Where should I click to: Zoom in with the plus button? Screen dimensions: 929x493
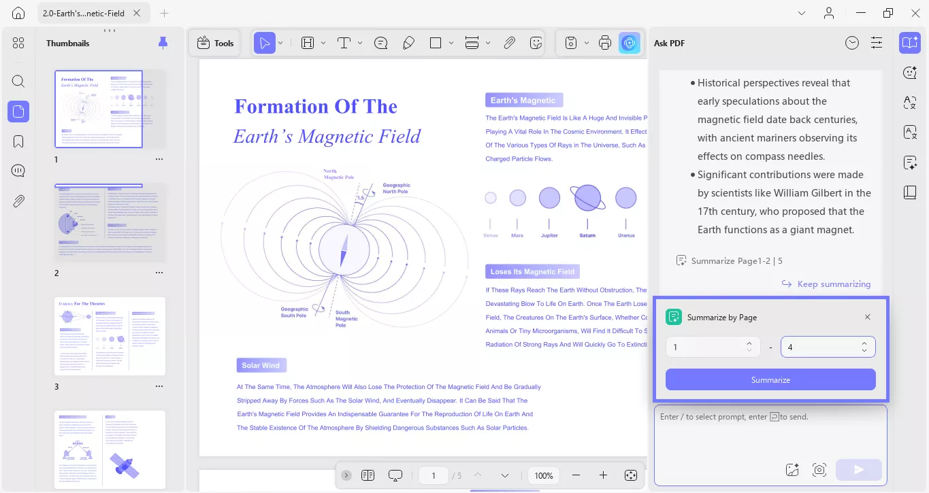603,475
